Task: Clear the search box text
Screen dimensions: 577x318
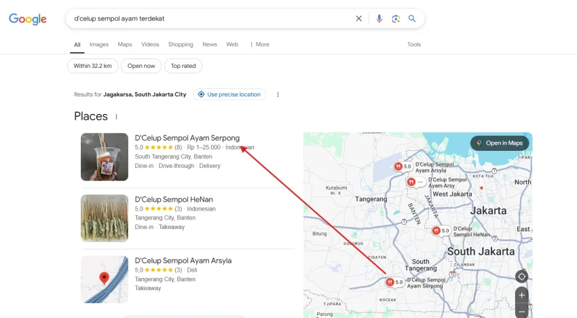Action: (359, 18)
